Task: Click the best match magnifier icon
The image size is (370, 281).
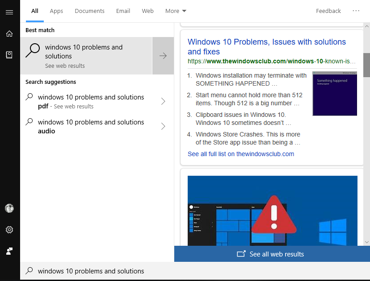Action: tap(32, 51)
